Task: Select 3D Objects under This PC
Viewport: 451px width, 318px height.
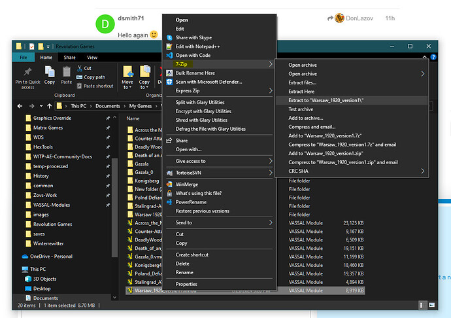Action: click(x=44, y=279)
